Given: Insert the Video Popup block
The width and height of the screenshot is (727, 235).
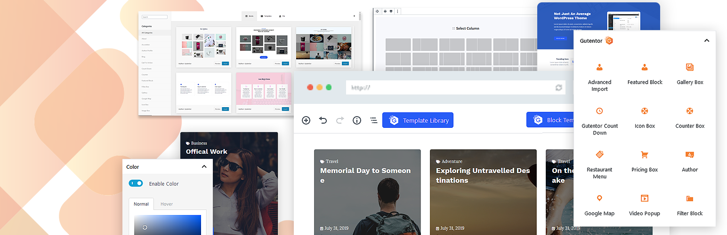Looking at the screenshot, I should [x=645, y=199].
